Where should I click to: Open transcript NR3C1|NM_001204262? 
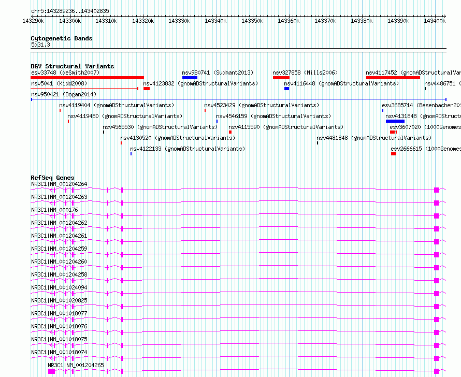(x=59, y=223)
